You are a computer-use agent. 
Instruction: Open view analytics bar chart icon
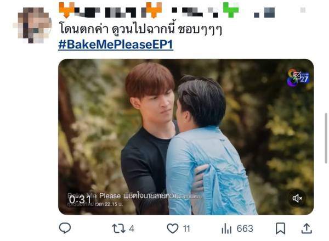pos(226,228)
